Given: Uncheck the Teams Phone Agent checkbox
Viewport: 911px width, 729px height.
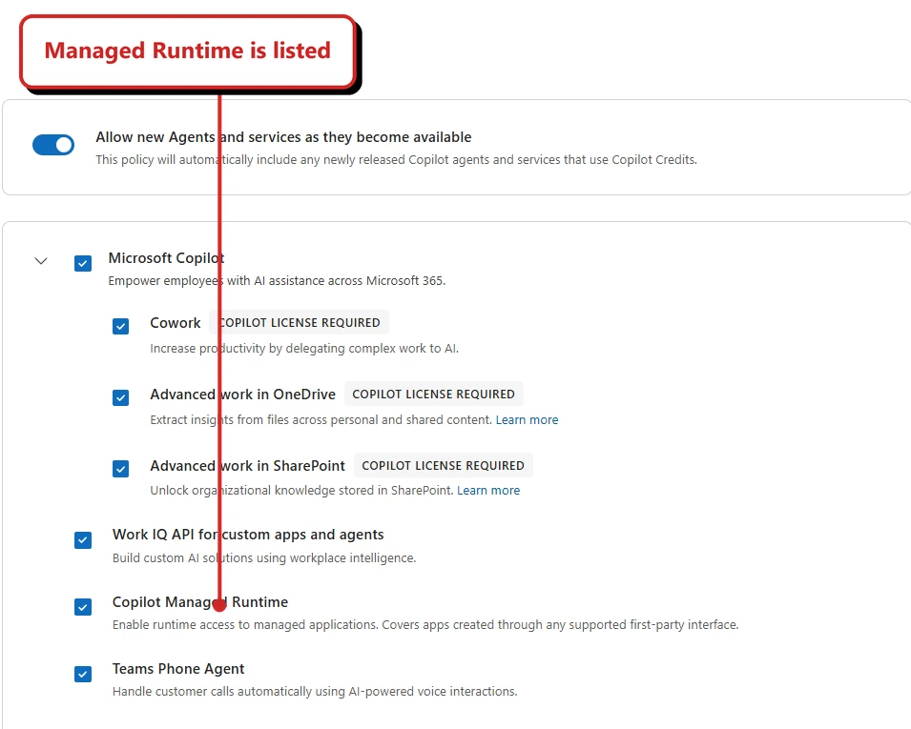Looking at the screenshot, I should tap(83, 675).
